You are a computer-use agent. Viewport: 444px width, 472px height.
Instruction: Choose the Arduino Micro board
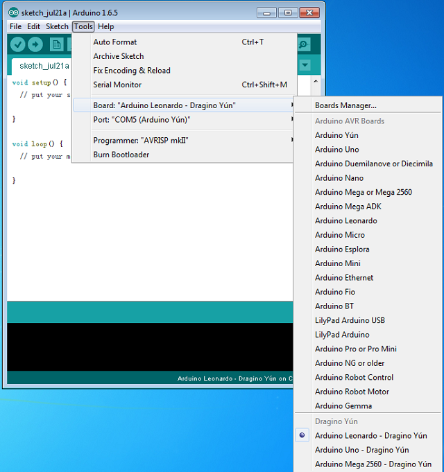pos(368,235)
